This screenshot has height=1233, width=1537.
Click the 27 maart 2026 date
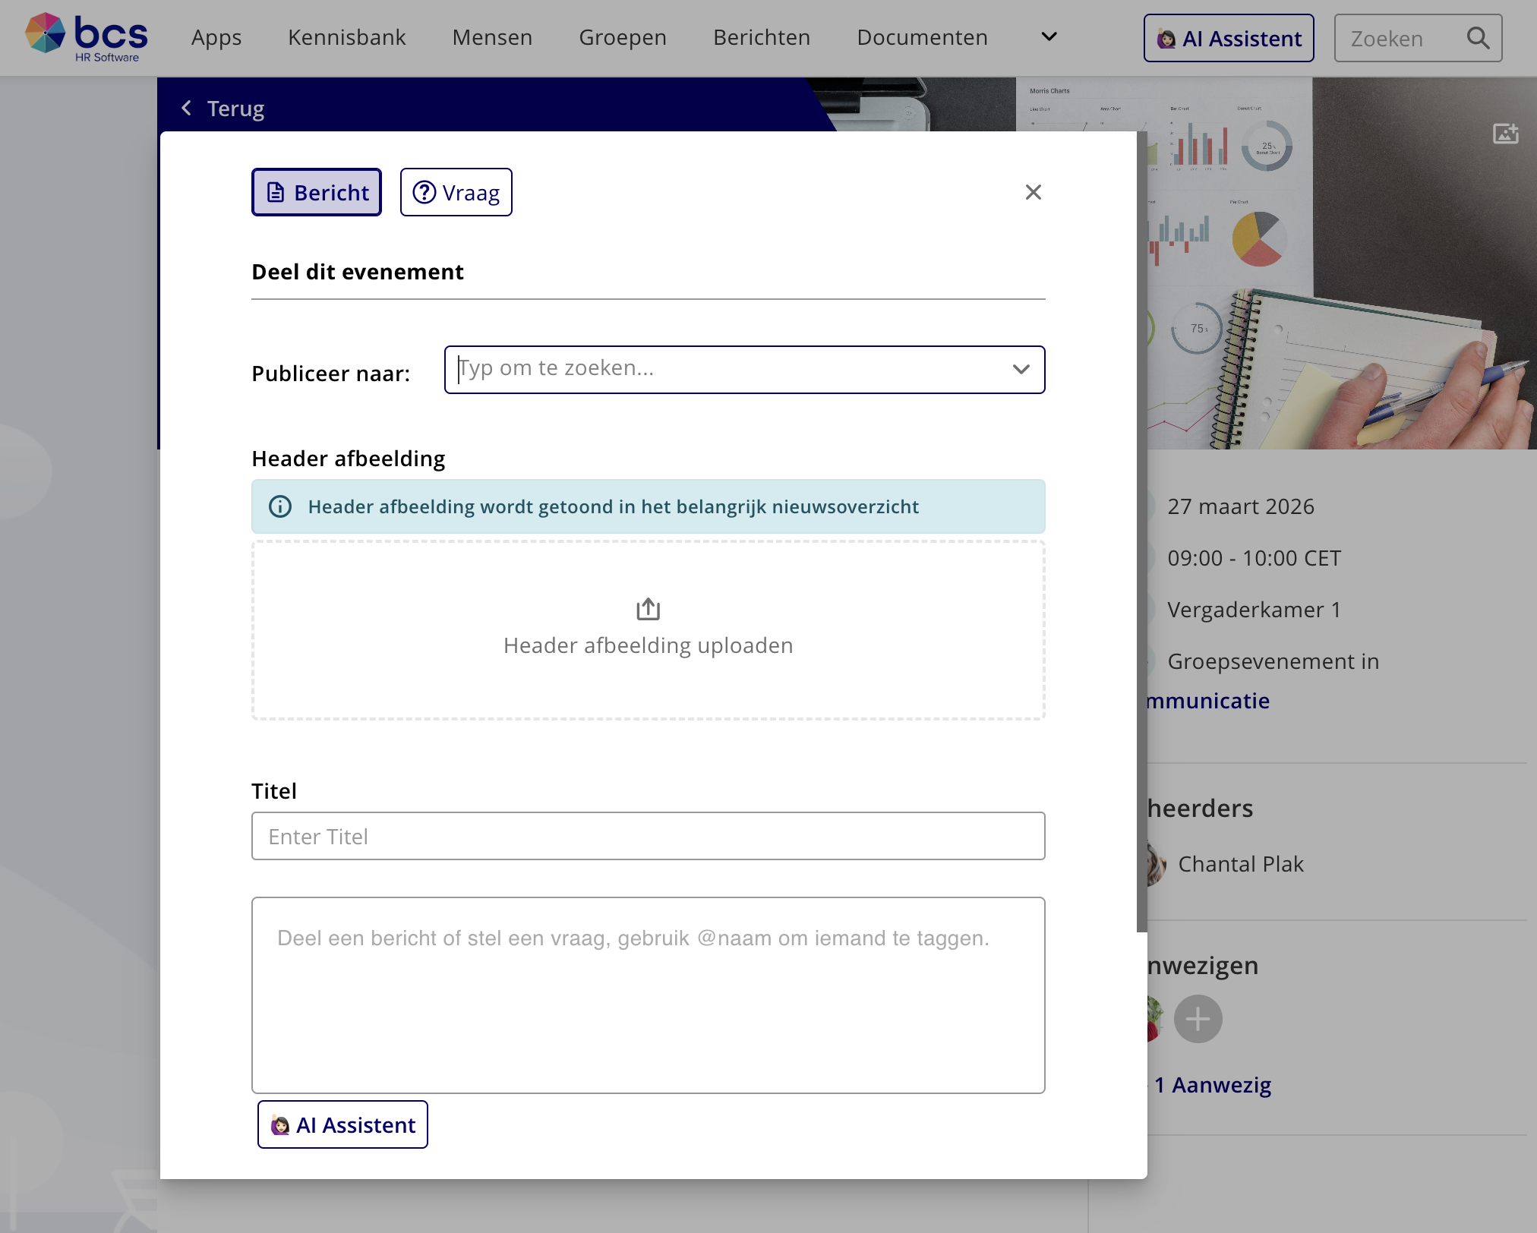(1241, 506)
